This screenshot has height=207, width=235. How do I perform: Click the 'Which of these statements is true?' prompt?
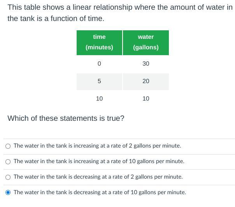(x=66, y=118)
